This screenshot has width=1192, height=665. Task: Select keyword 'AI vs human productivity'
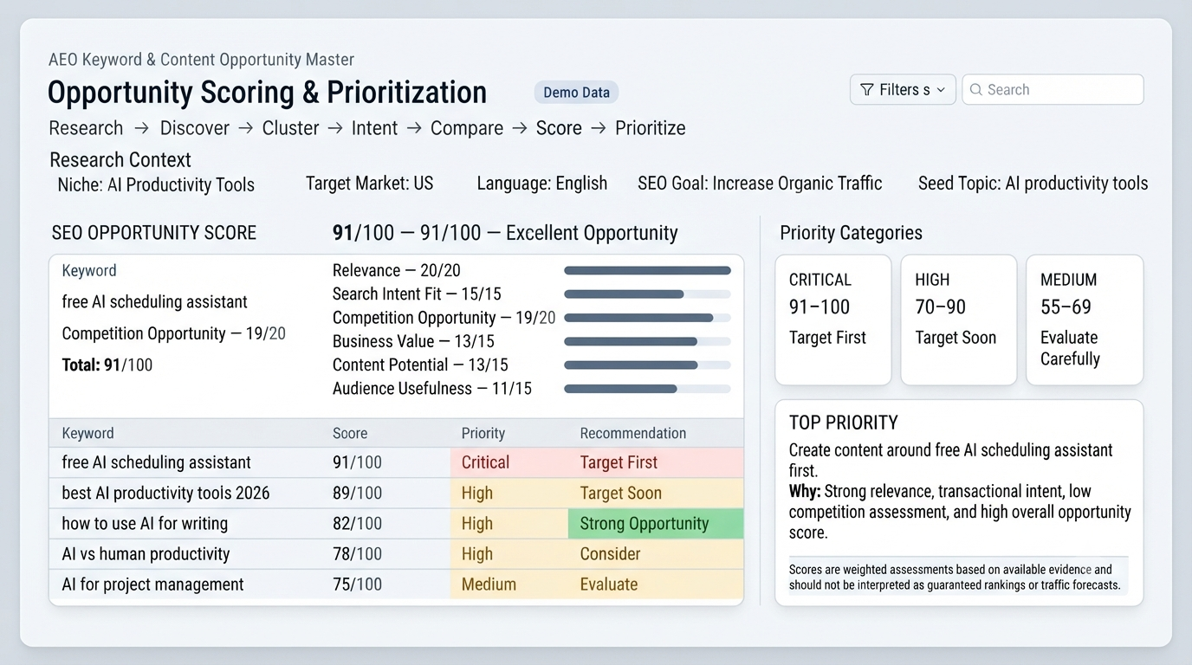146,554
